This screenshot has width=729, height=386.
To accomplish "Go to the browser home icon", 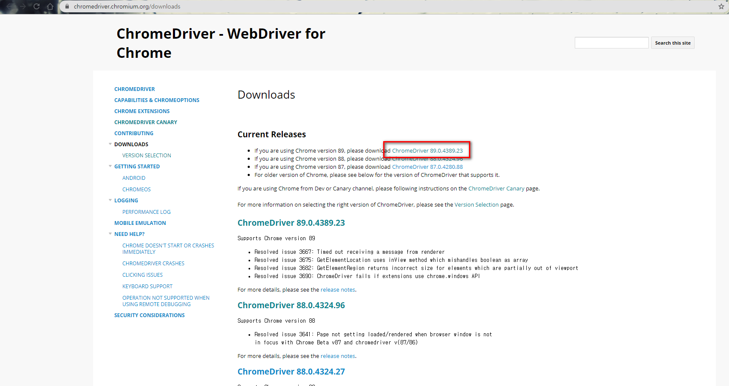I will pyautogui.click(x=50, y=6).
